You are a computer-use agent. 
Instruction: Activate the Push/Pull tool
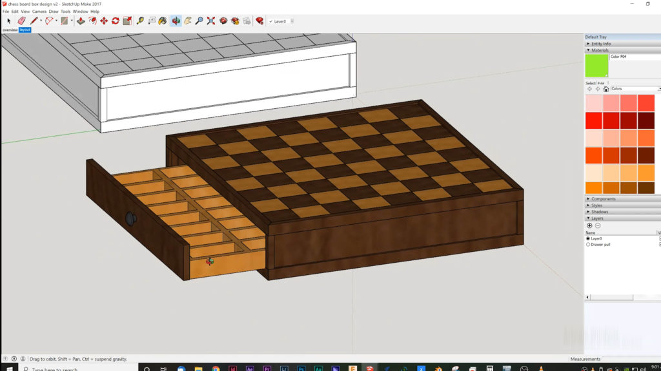[x=81, y=21]
